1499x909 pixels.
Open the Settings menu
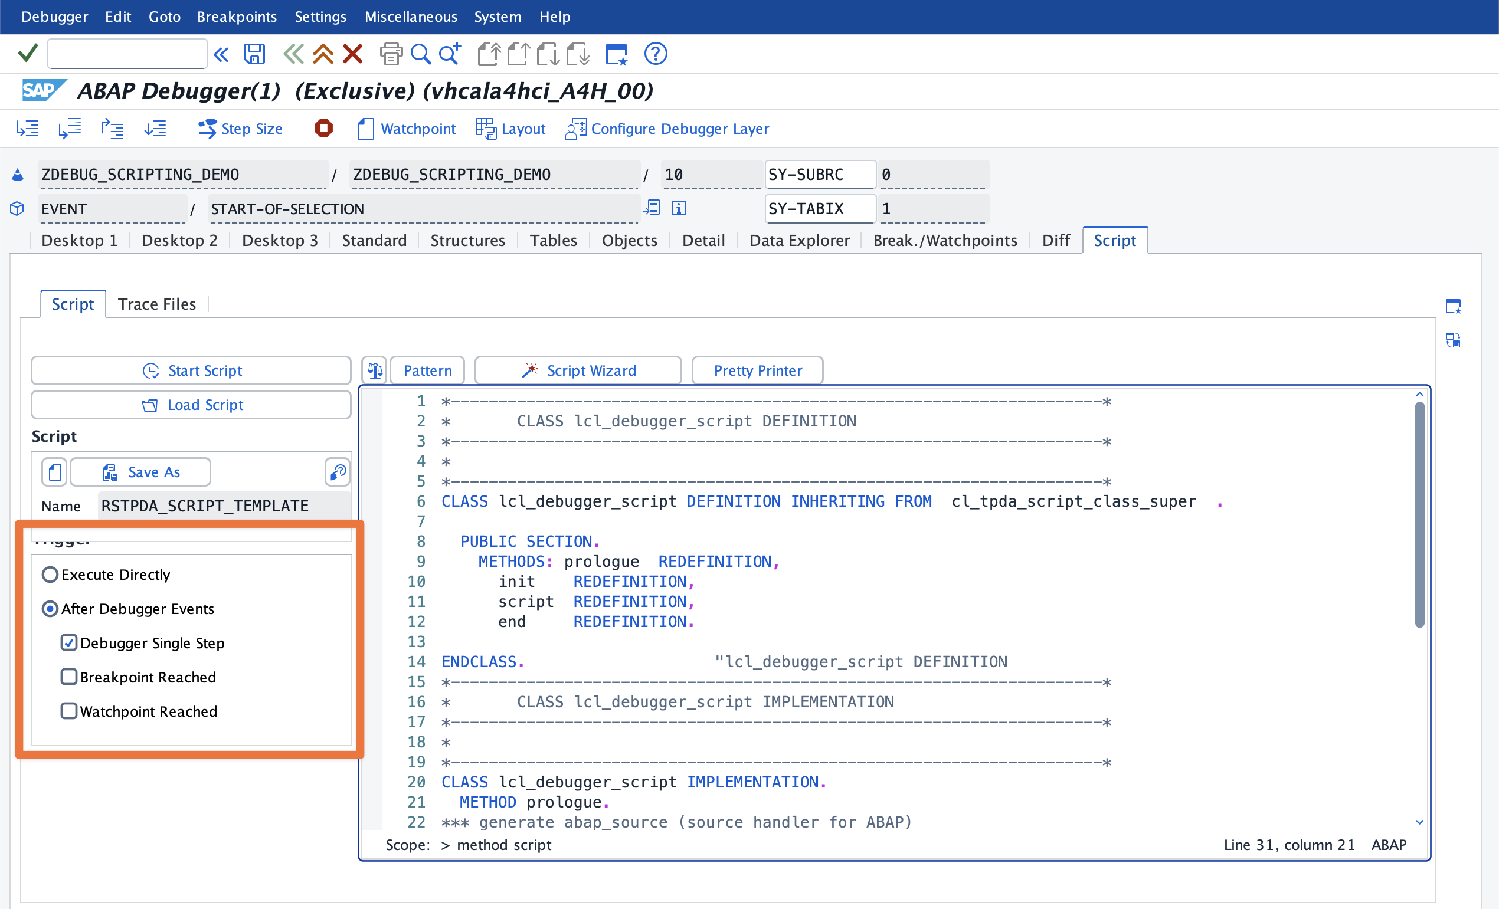[x=320, y=17]
